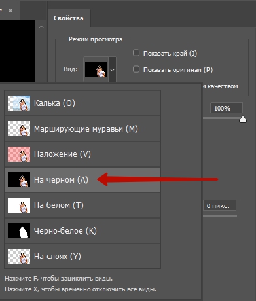Image resolution: width=256 pixels, height=301 pixels.
Task: Click the hint text about pressing X
Action: [81, 289]
